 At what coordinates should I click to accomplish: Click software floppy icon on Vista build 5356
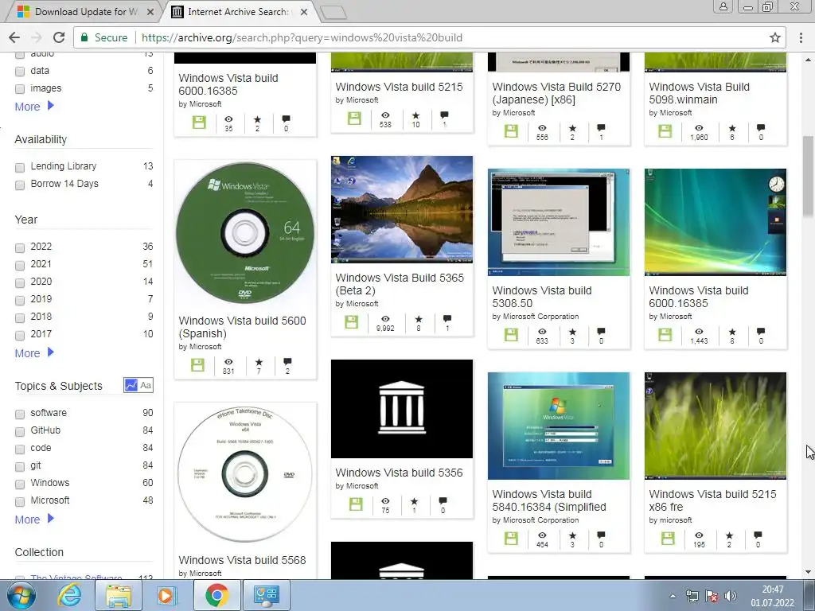(356, 504)
